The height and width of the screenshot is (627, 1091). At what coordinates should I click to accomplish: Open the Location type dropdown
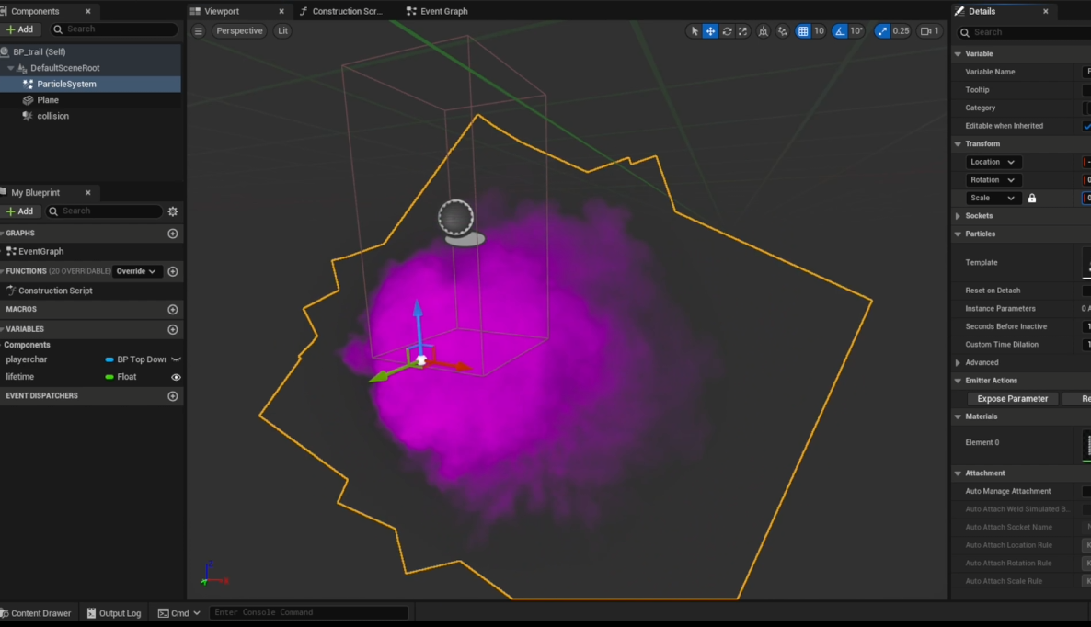(x=993, y=162)
